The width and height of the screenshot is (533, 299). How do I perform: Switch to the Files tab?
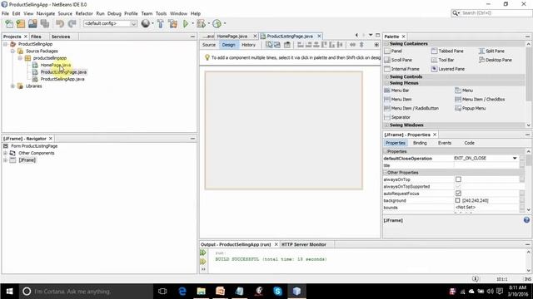(x=36, y=37)
